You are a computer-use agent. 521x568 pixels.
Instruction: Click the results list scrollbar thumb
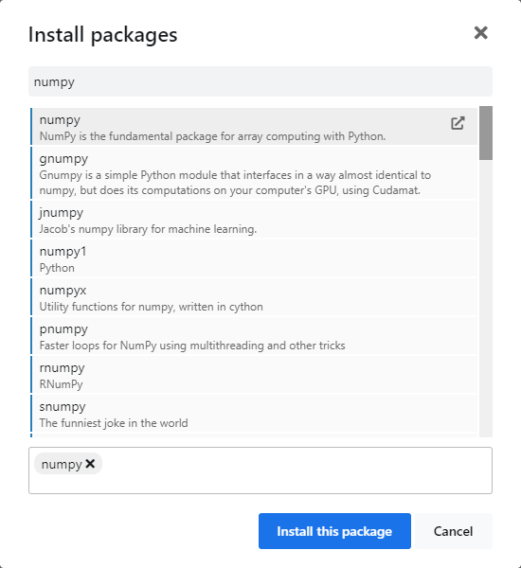[x=485, y=133]
